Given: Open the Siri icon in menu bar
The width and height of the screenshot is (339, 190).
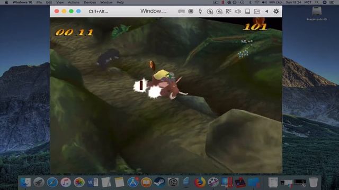Looking at the screenshot, I should click(325, 2).
